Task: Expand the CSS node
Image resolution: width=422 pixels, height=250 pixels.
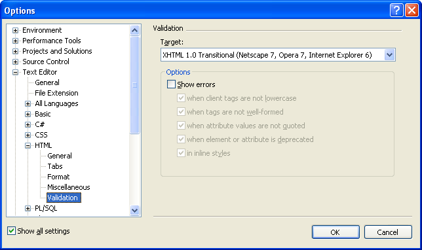Action: (28, 135)
